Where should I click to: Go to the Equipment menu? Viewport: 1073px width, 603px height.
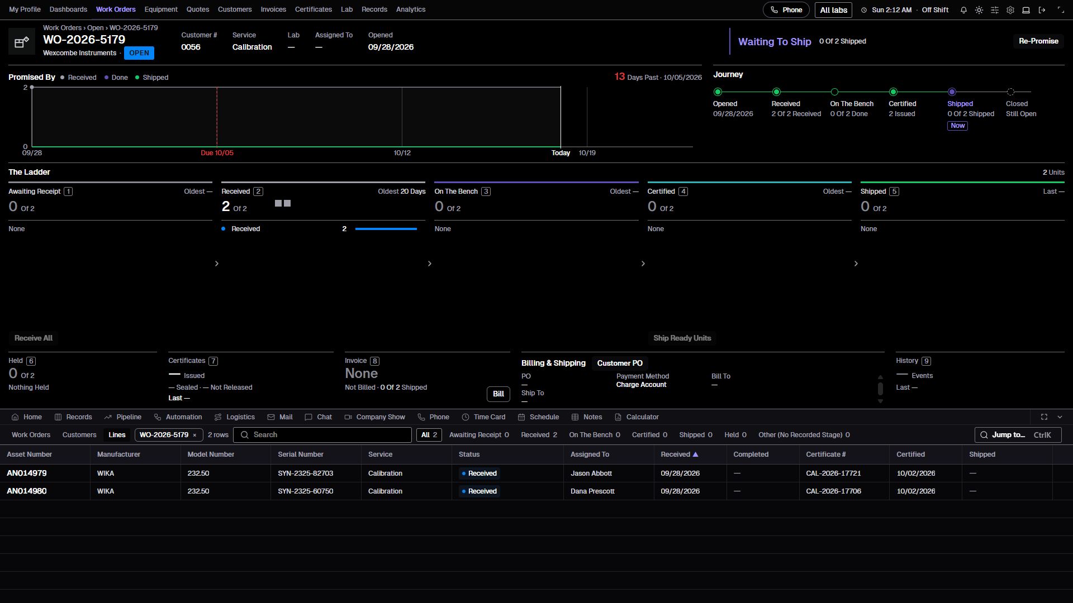pyautogui.click(x=161, y=9)
